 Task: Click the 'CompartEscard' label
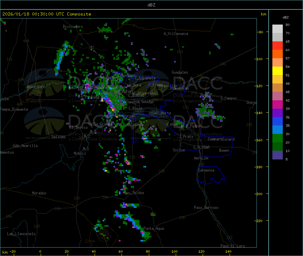coord(221,139)
